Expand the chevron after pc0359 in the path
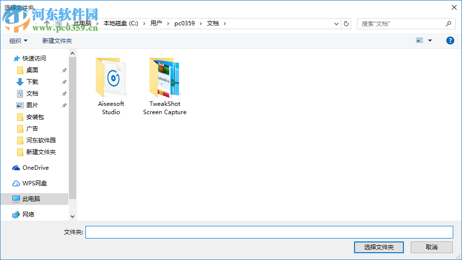Image resolution: width=462 pixels, height=260 pixels. tap(201, 23)
